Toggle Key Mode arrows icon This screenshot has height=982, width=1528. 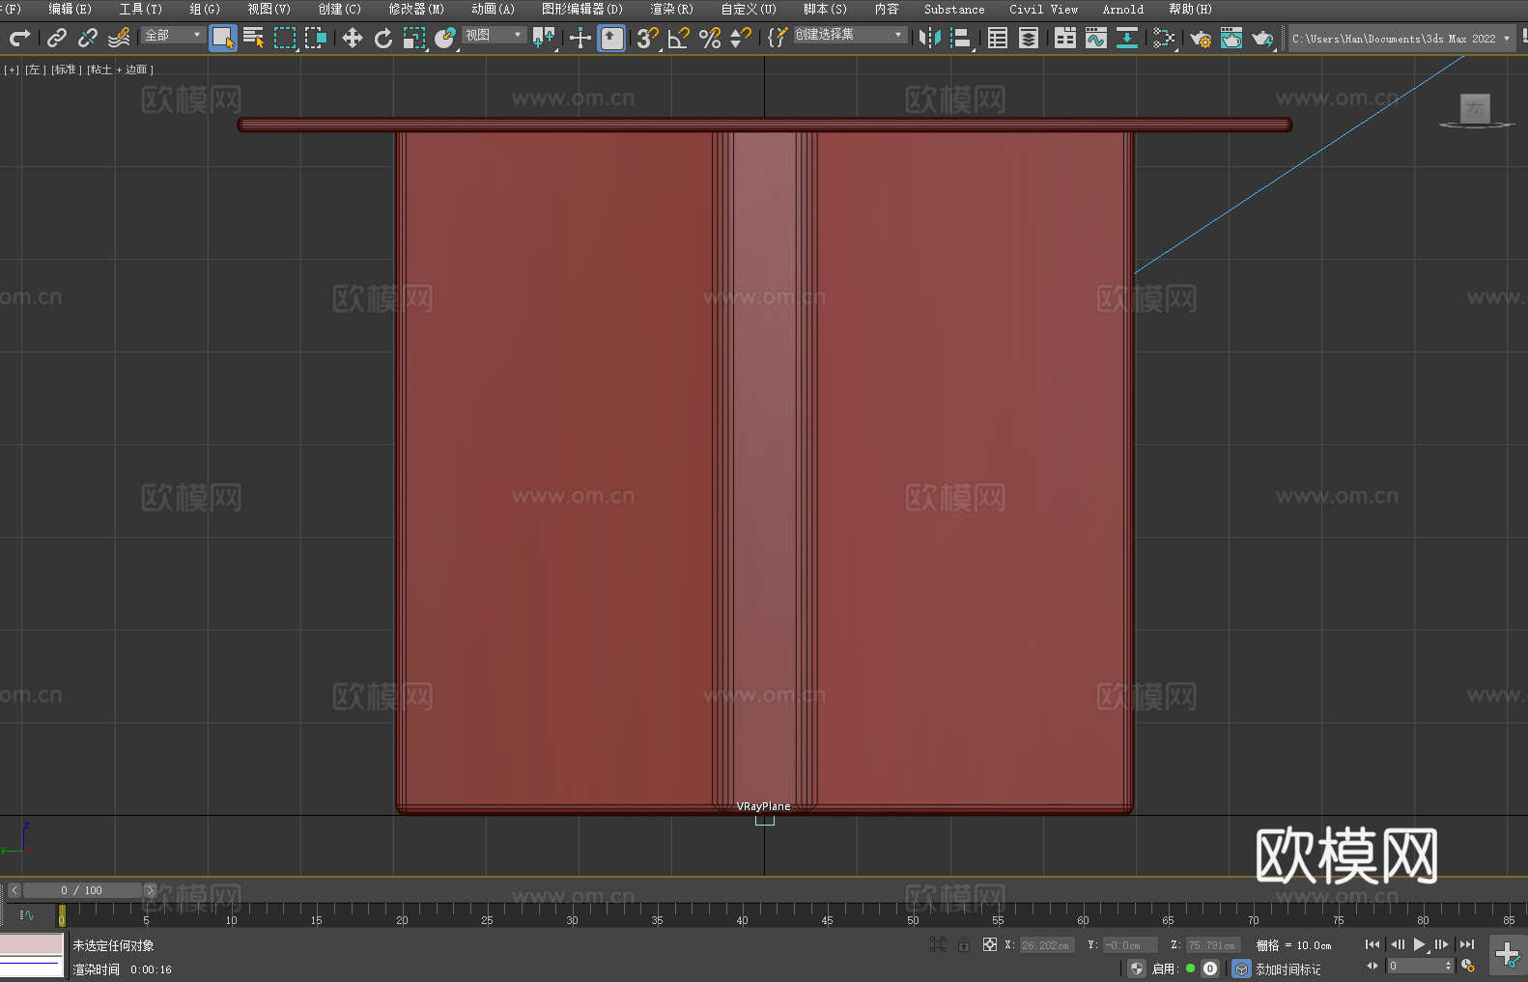point(1372,966)
